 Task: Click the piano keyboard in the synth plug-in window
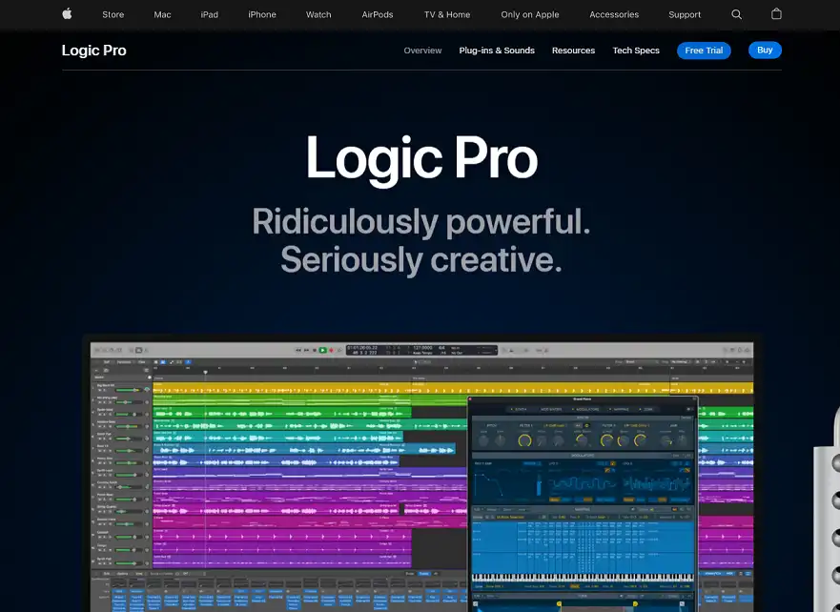coord(583,577)
